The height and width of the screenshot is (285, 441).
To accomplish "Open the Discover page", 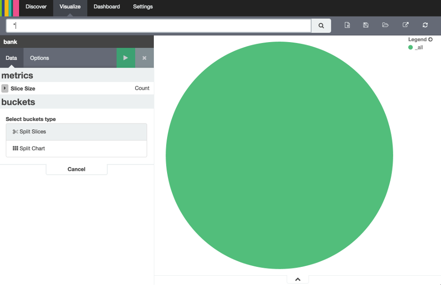I will [36, 7].
